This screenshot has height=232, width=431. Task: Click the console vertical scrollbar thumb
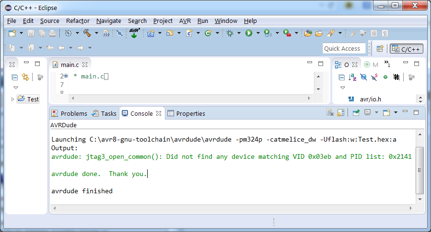[x=419, y=170]
